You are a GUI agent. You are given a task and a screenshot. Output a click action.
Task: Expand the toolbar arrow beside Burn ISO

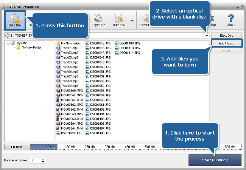click(x=132, y=21)
